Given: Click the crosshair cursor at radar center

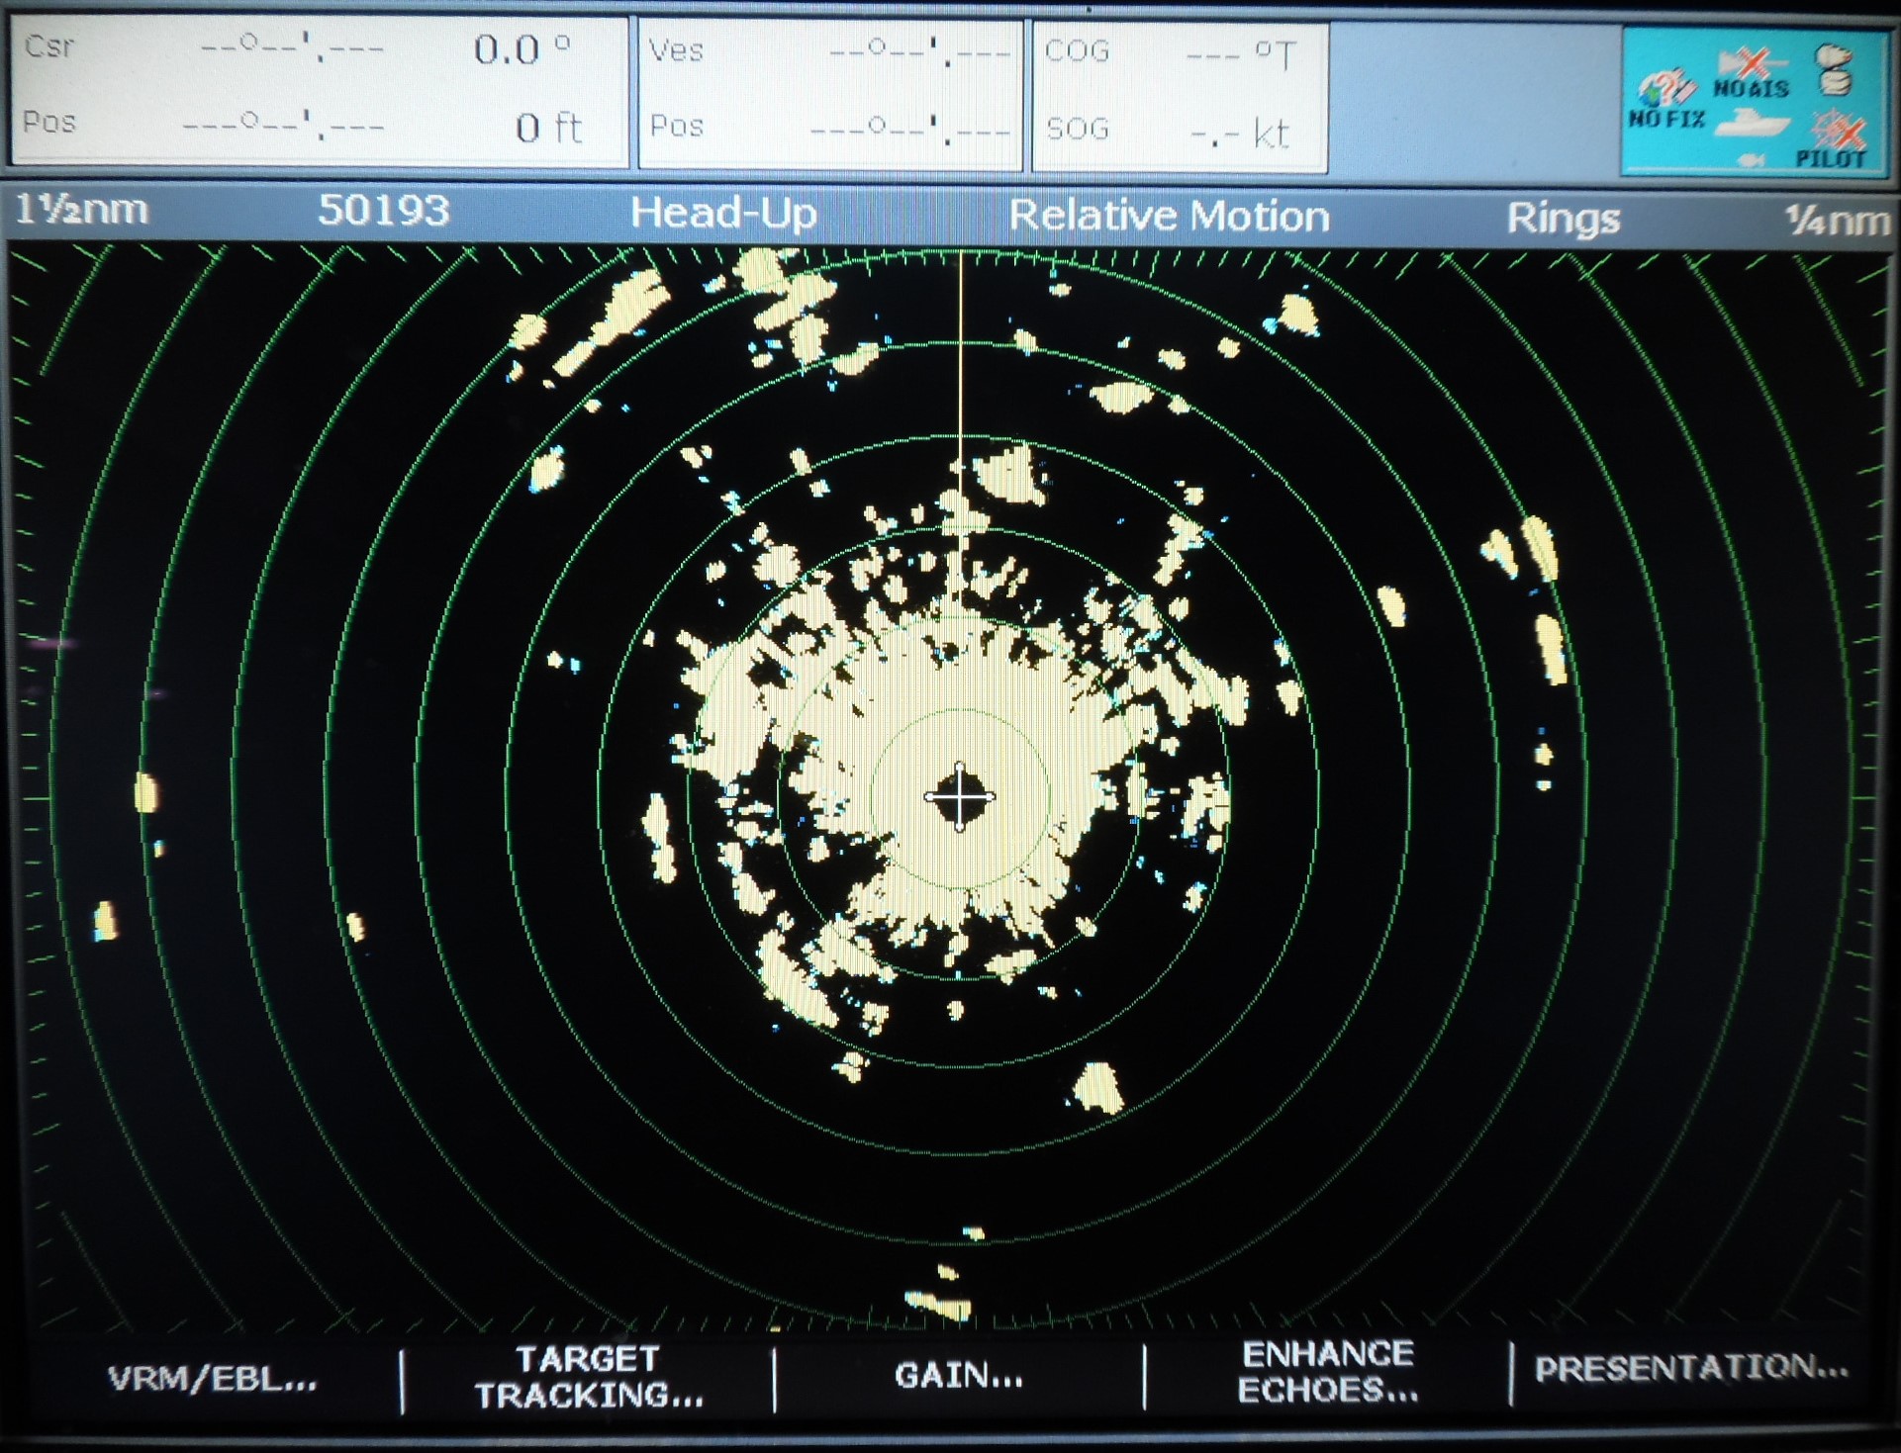Looking at the screenshot, I should point(959,797).
